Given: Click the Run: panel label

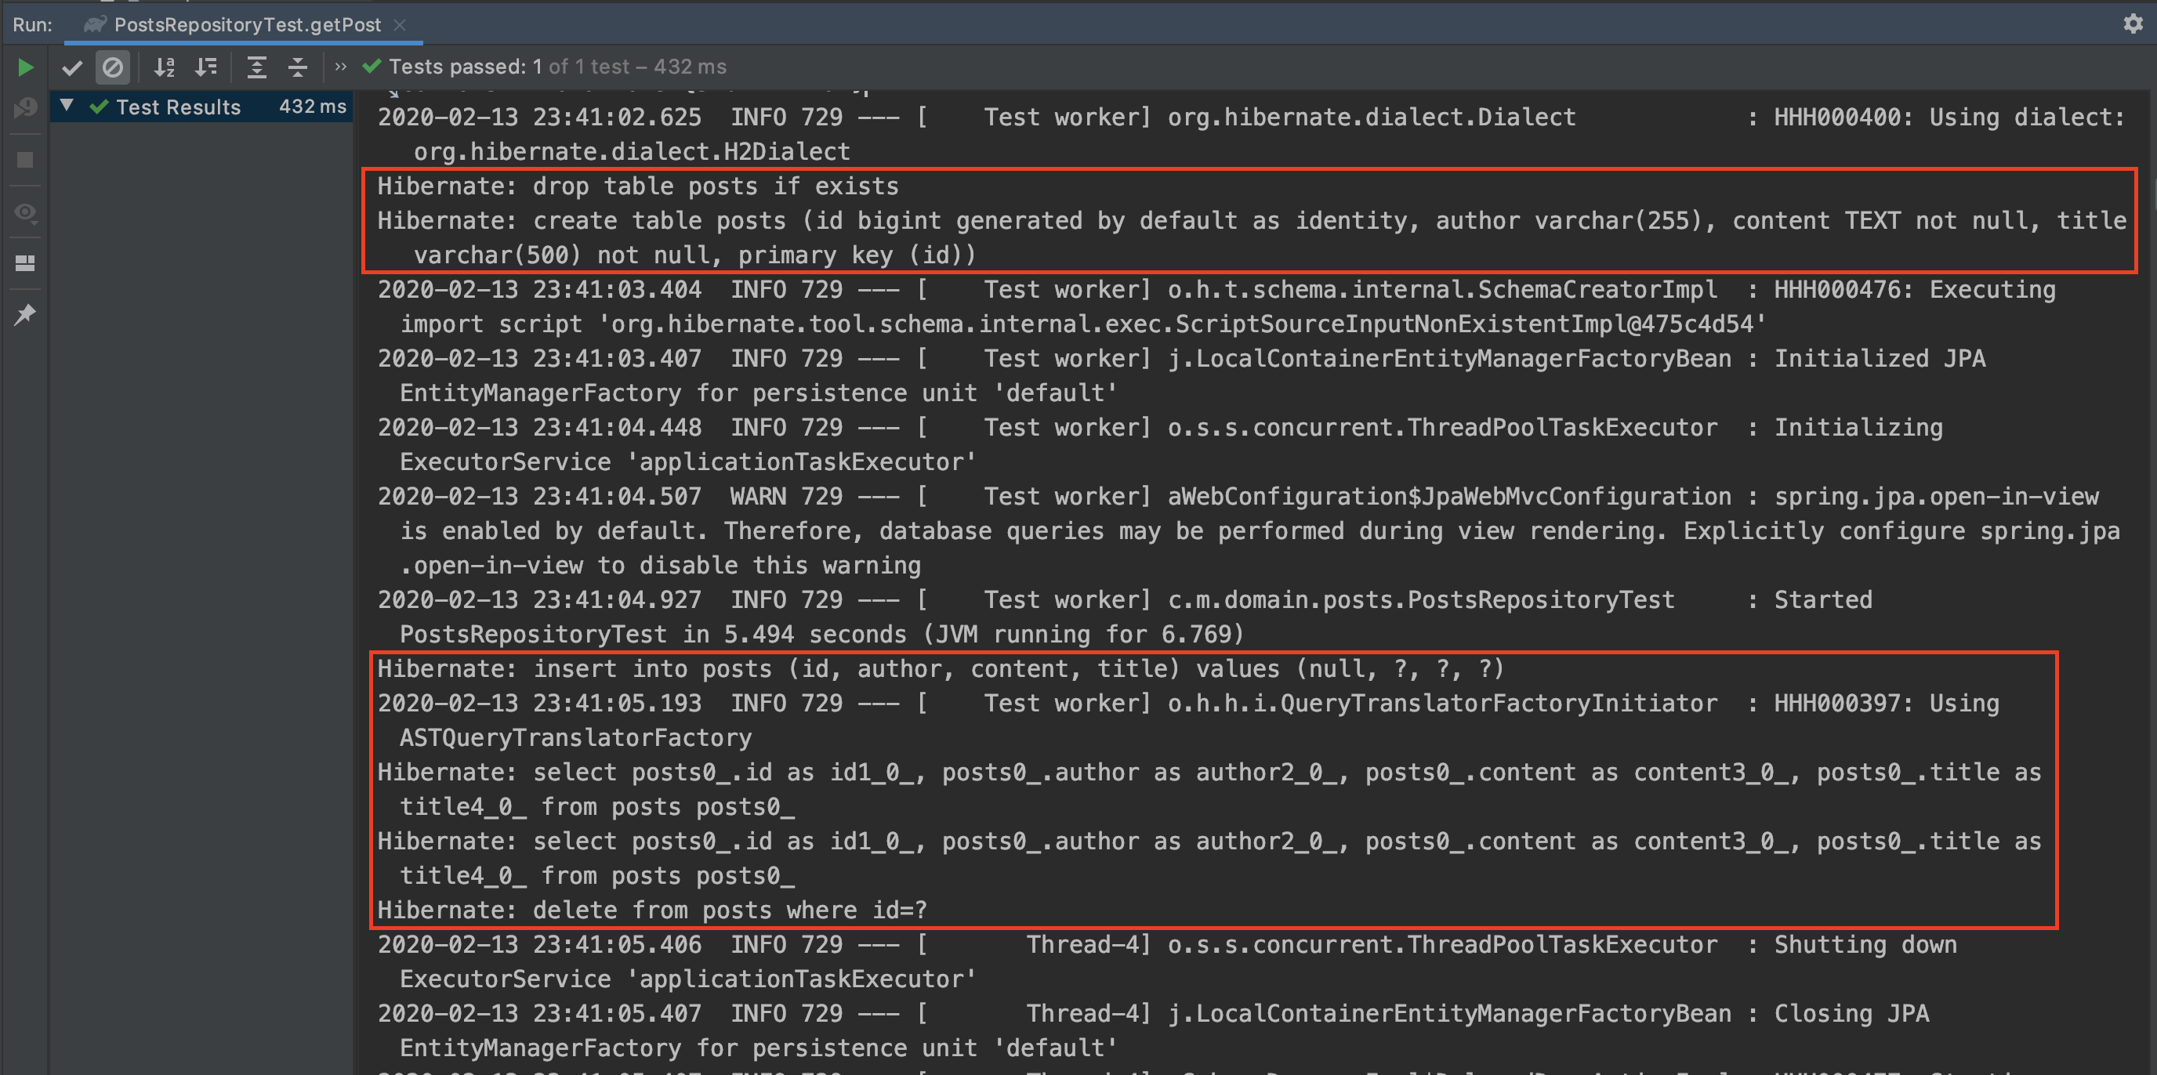Looking at the screenshot, I should (x=32, y=25).
